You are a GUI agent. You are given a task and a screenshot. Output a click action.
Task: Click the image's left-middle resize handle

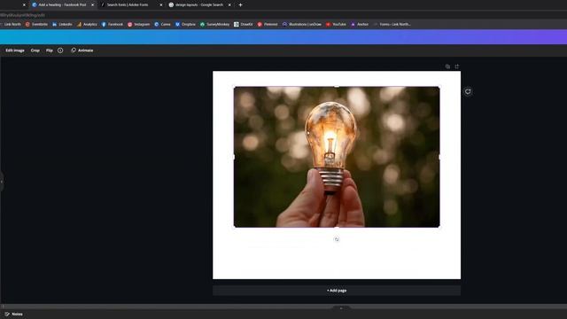pyautogui.click(x=234, y=157)
